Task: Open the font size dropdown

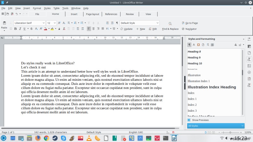Action: (x=55, y=23)
